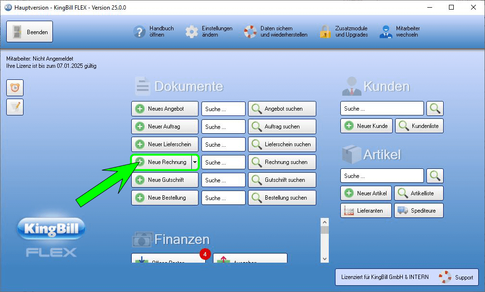The height and width of the screenshot is (292, 485).
Task: Open Lieferanten
Action: click(366, 211)
